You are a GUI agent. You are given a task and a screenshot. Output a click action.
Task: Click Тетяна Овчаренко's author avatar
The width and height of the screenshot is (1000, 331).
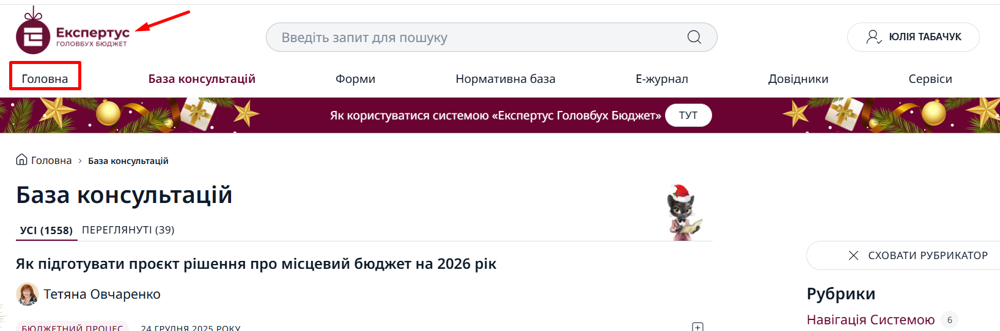[28, 294]
